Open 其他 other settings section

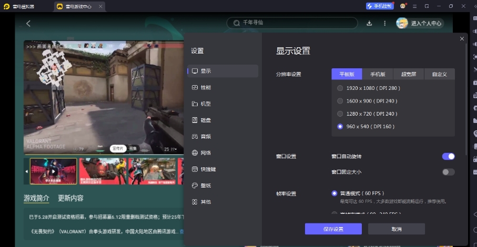click(223, 202)
